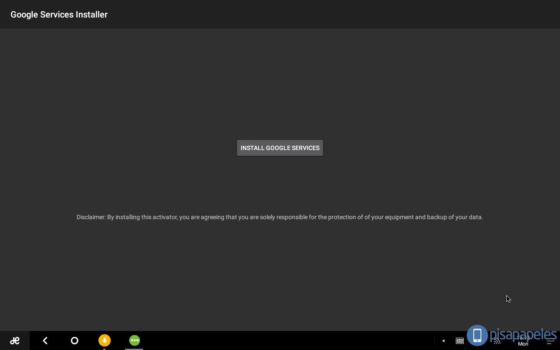Tap the circular home button in taskbar

pos(74,340)
